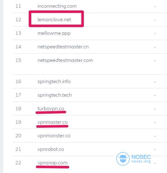Open netspeedtestmaster.cn domain entry
The image size is (167, 173).
[63, 47]
